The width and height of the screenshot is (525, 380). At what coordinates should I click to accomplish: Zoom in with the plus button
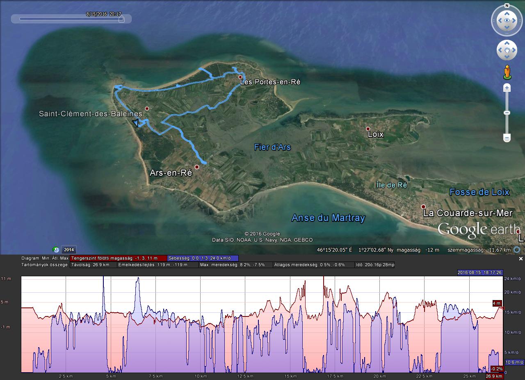tap(507, 88)
